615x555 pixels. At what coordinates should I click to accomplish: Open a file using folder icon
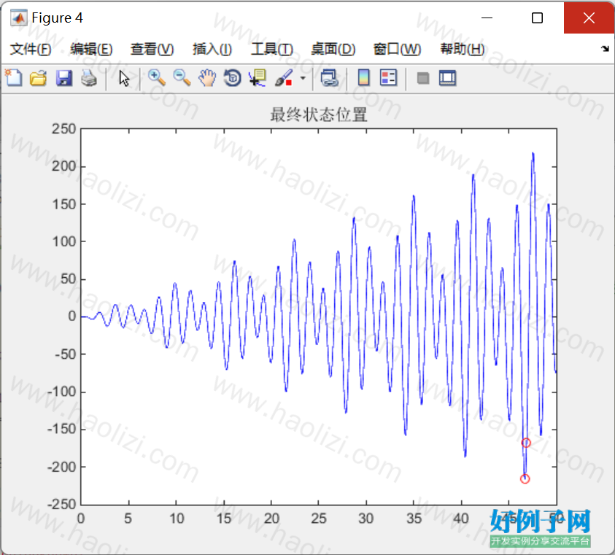click(x=39, y=78)
